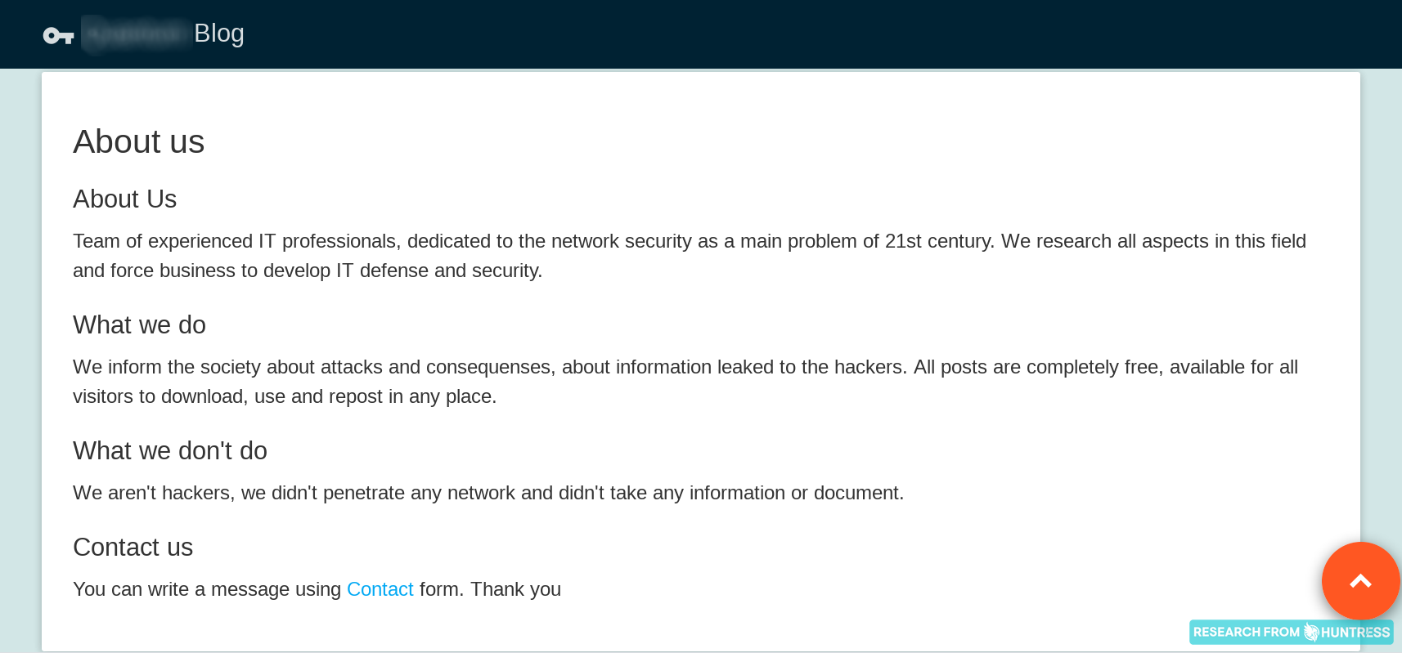Screen dimensions: 1402x653
Task: Click the 'Team of experienced IT professionals' paragraph
Action: point(690,256)
